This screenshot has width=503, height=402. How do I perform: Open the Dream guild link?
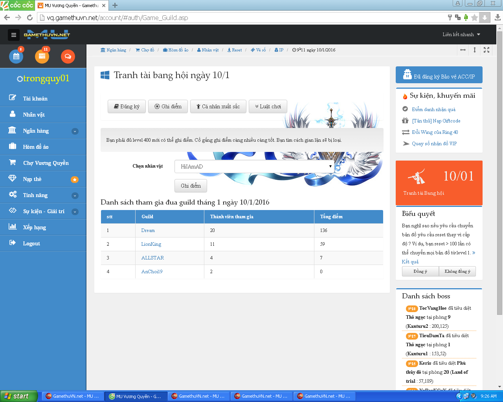coord(148,230)
